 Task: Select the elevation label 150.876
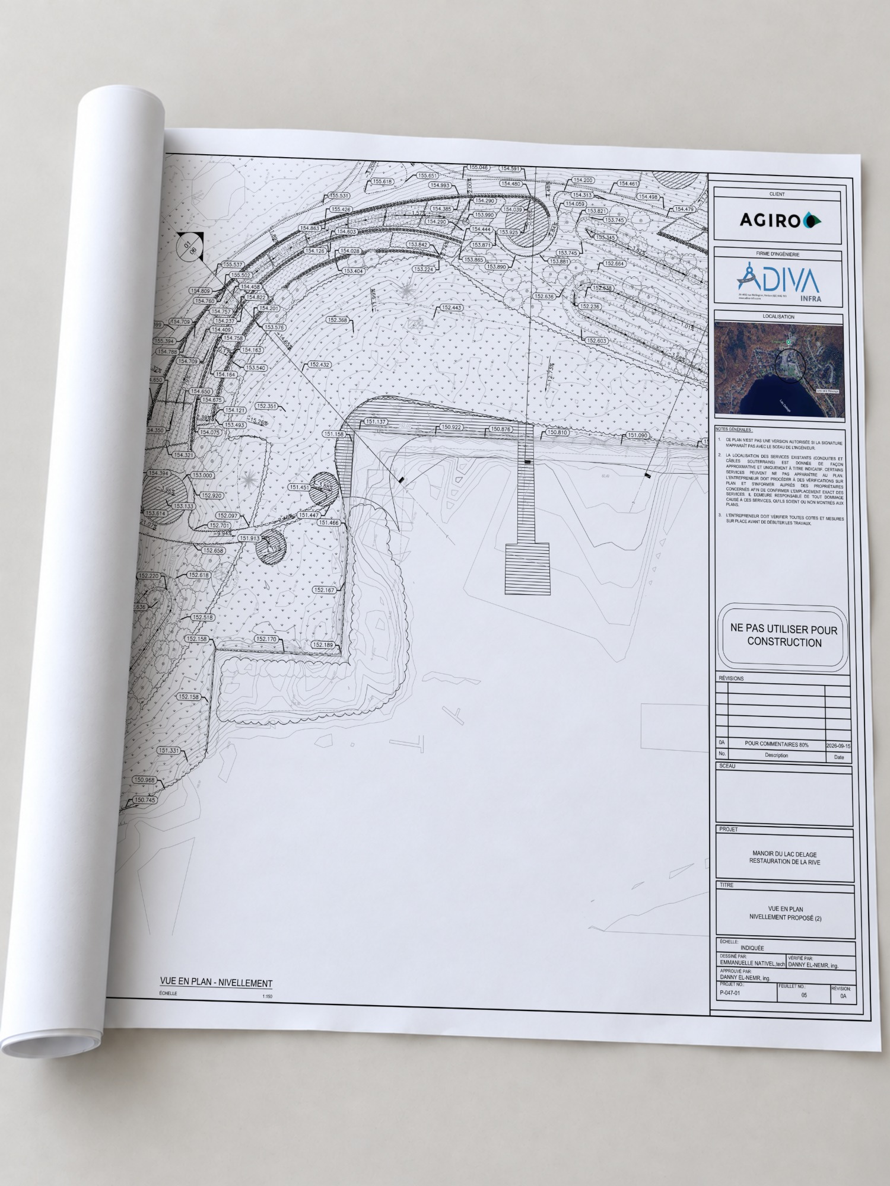[x=500, y=429]
